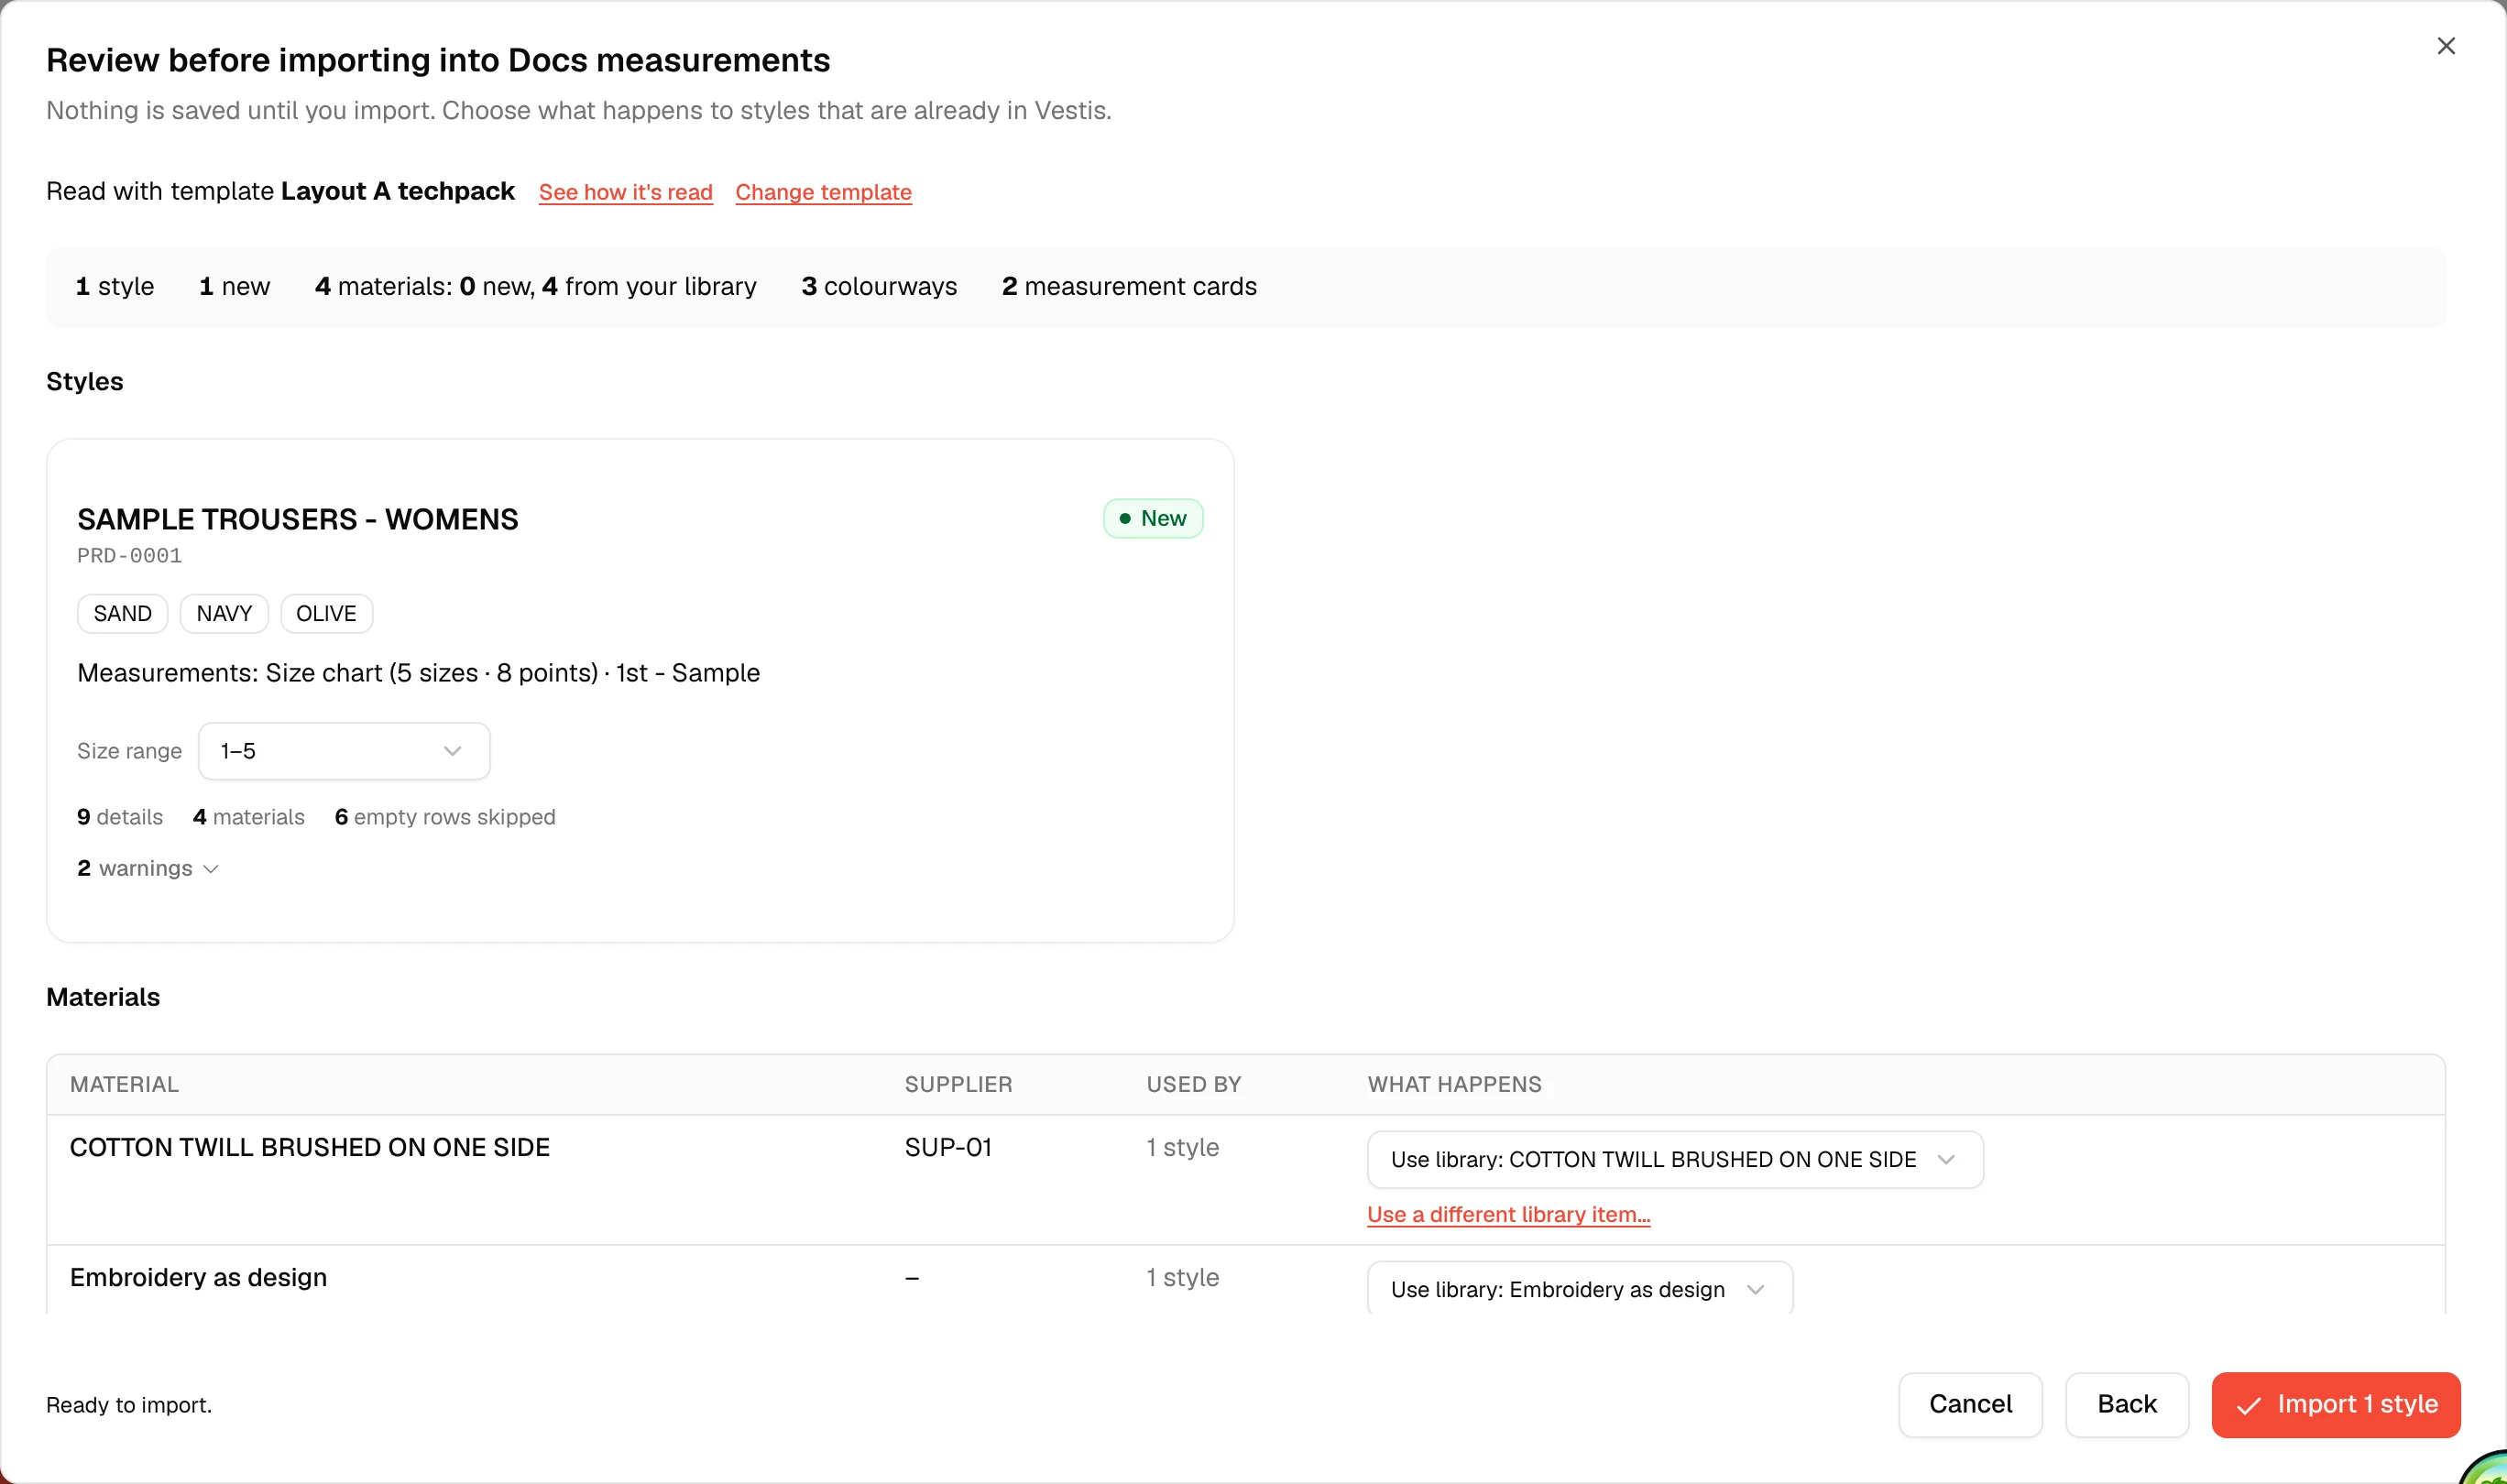Click 'Layout A techpack' template name
This screenshot has height=1484, width=2507.
click(398, 191)
